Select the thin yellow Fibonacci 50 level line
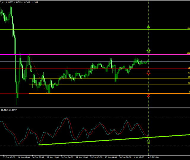 click(166, 74)
